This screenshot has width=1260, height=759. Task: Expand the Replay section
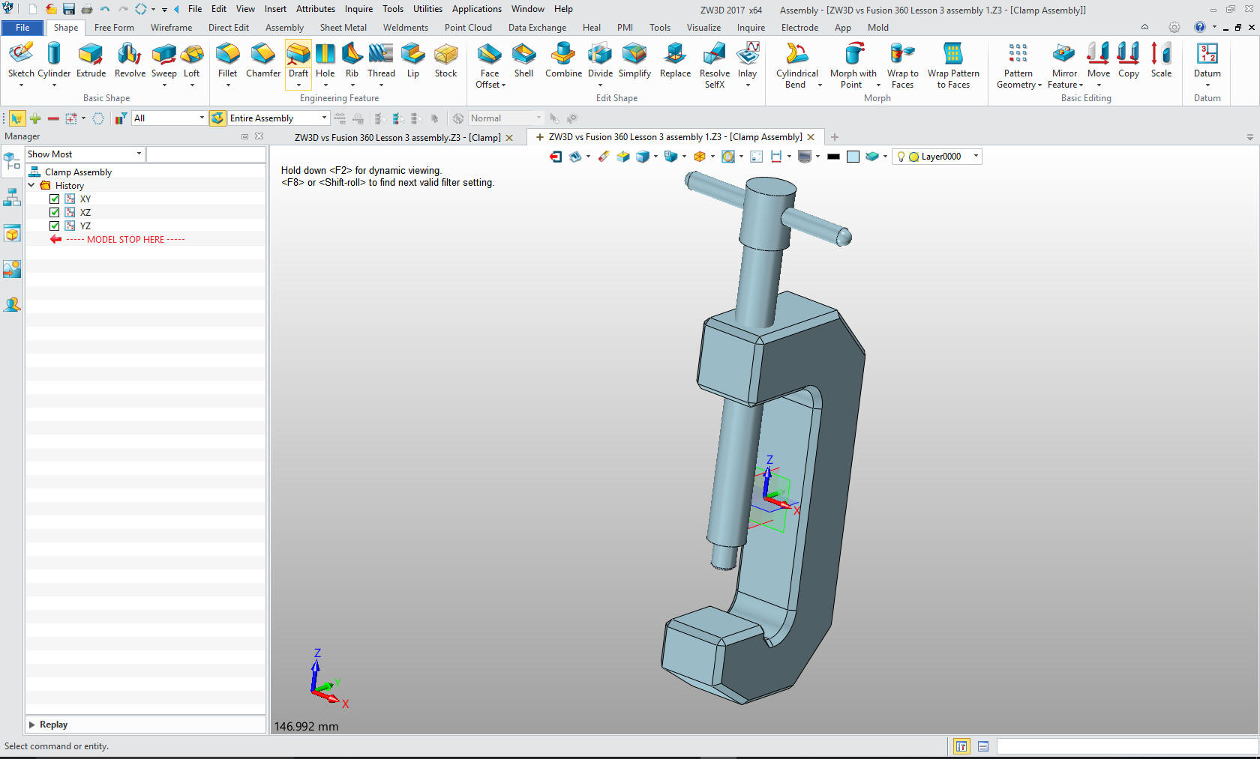tap(32, 725)
